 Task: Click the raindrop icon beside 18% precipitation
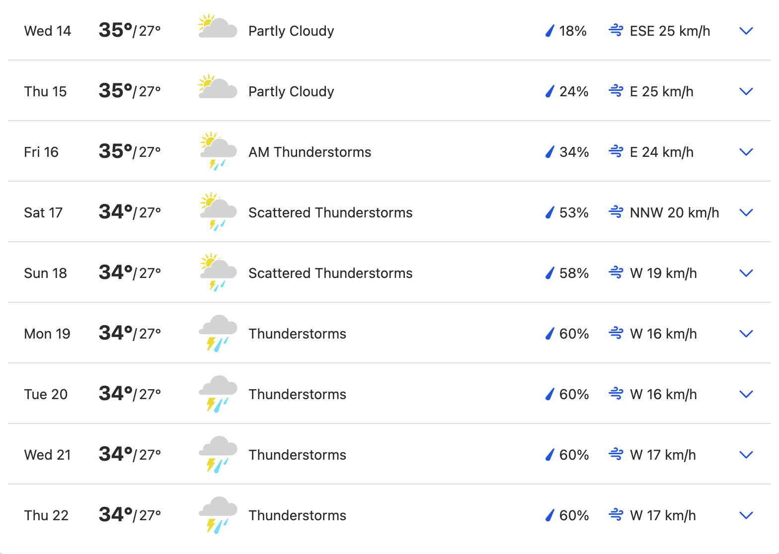tap(549, 31)
